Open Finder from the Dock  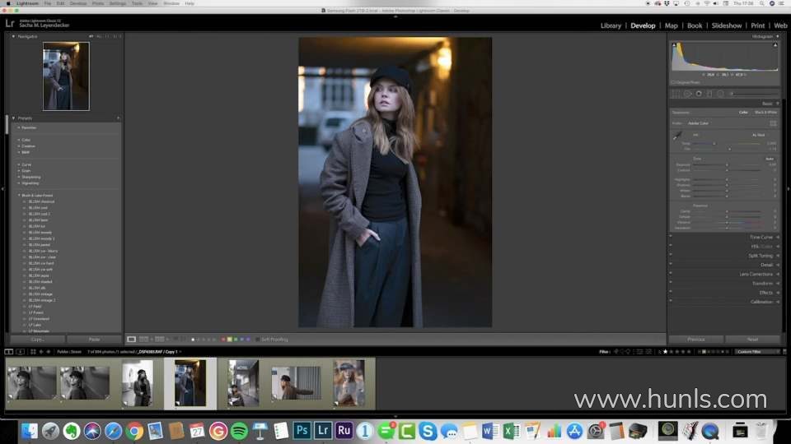pos(30,431)
